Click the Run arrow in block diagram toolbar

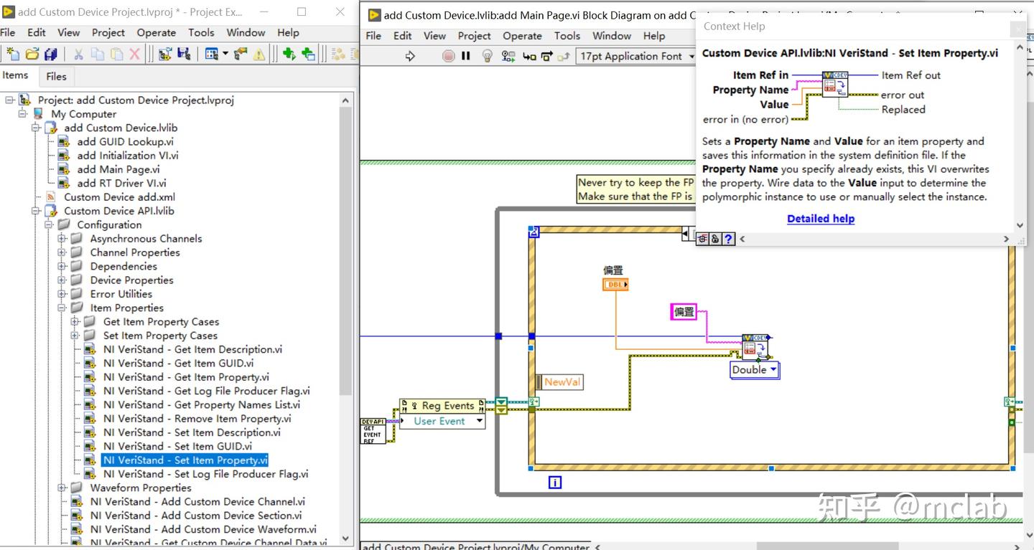410,56
